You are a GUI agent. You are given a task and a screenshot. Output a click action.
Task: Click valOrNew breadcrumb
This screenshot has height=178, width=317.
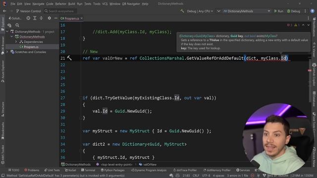148,164
